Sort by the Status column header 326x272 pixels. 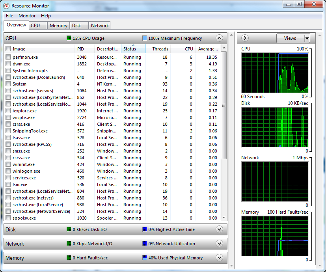(x=133, y=49)
